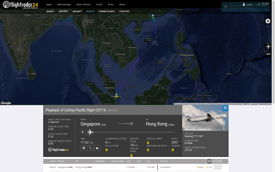
Task: Click the middle of the playback progress track
Action: (131, 132)
